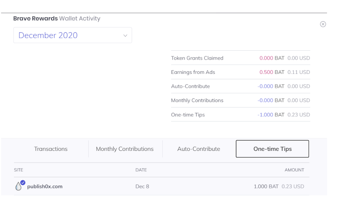The height and width of the screenshot is (205, 344).
Task: Click the DATE column header
Action: pyautogui.click(x=141, y=170)
